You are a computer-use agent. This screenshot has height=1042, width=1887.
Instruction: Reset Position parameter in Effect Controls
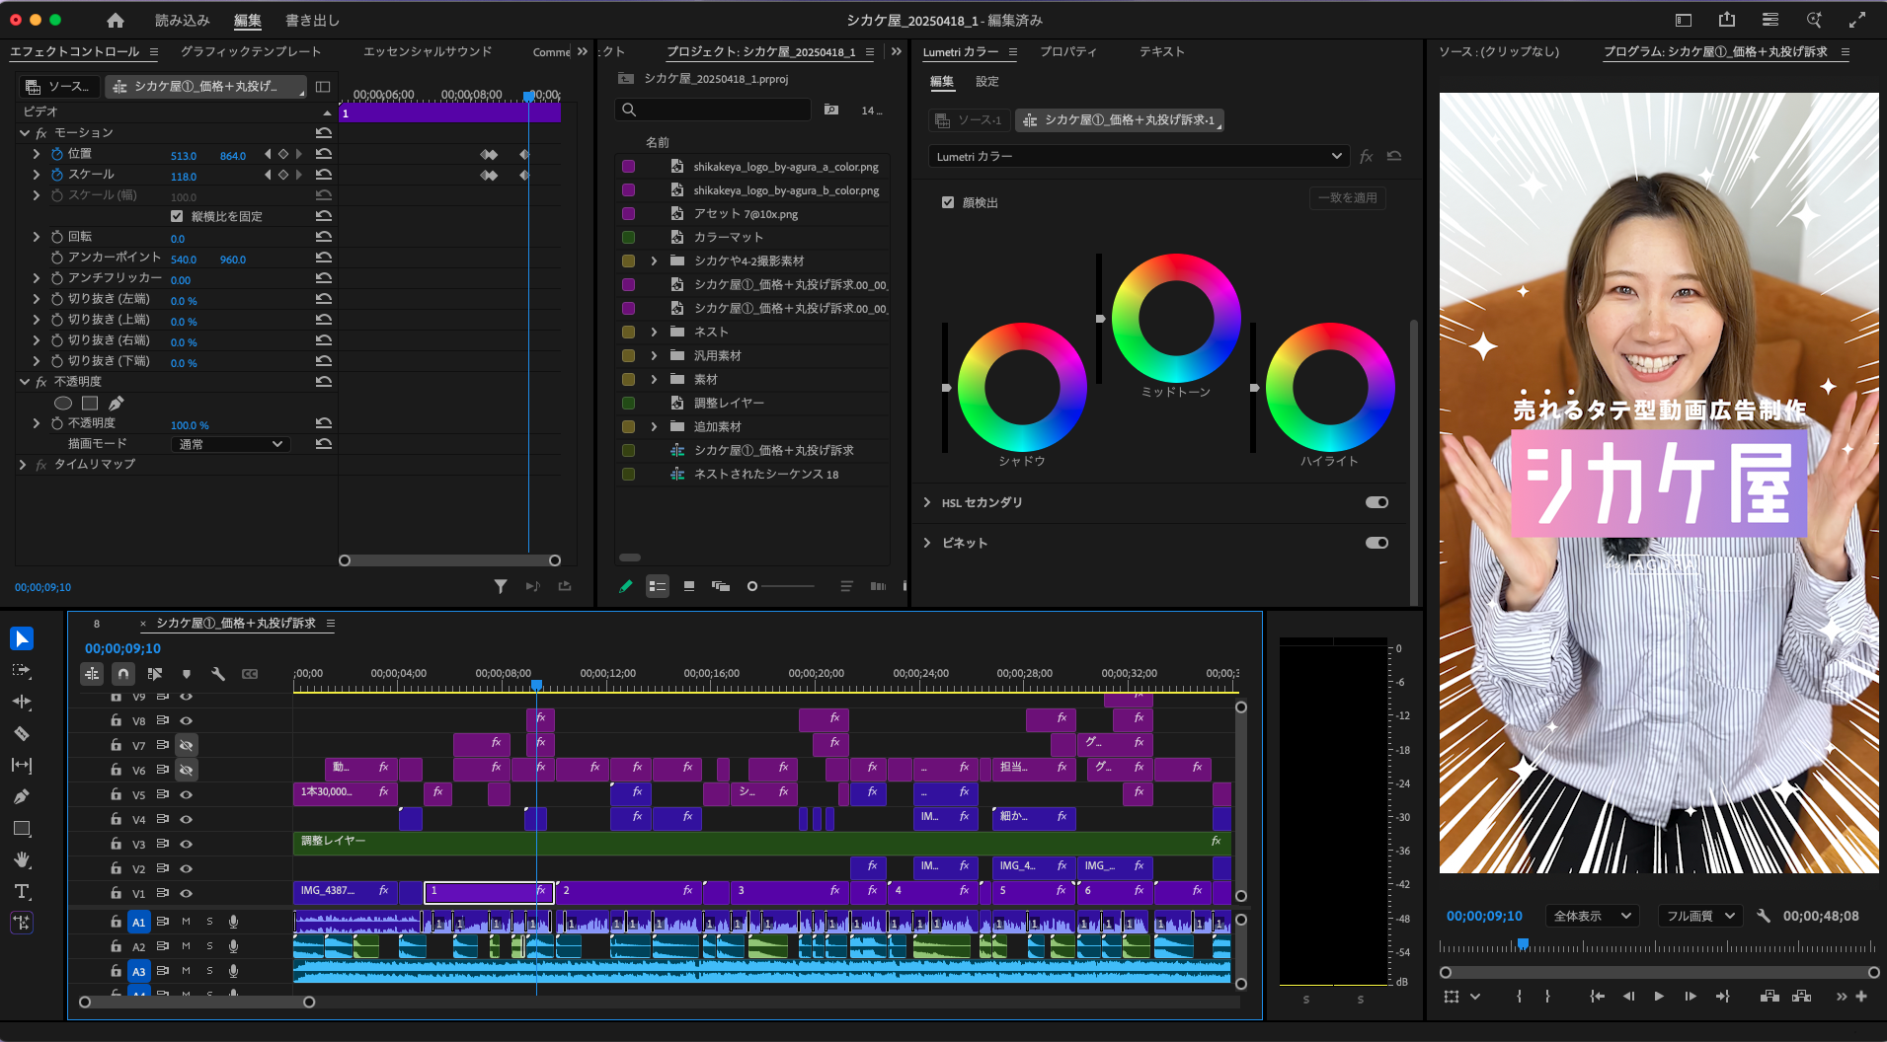pos(323,154)
